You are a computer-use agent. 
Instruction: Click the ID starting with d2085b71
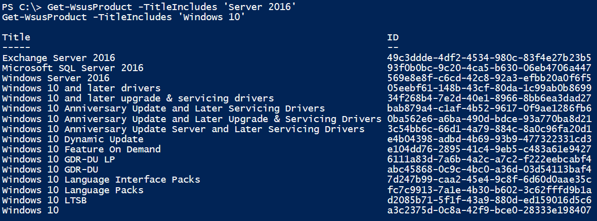[x=489, y=200]
